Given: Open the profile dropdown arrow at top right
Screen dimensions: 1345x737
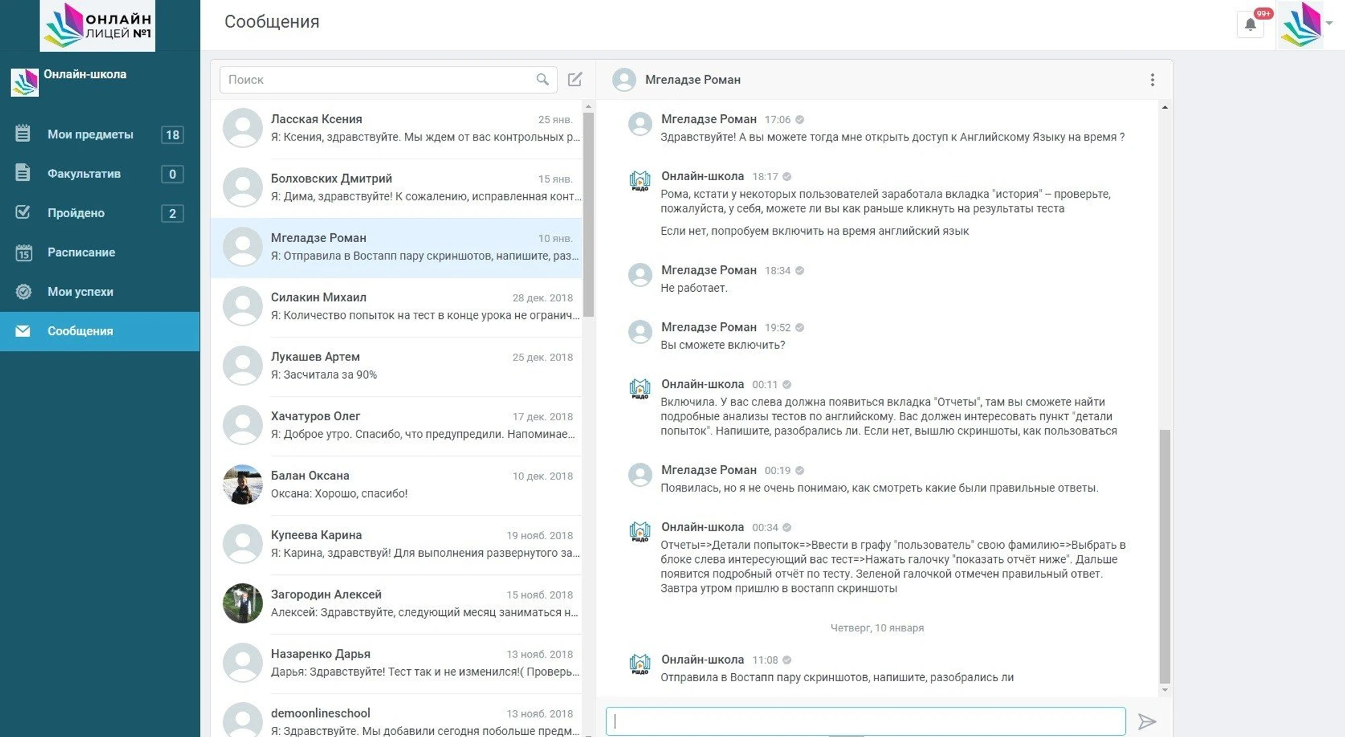Looking at the screenshot, I should (1329, 23).
